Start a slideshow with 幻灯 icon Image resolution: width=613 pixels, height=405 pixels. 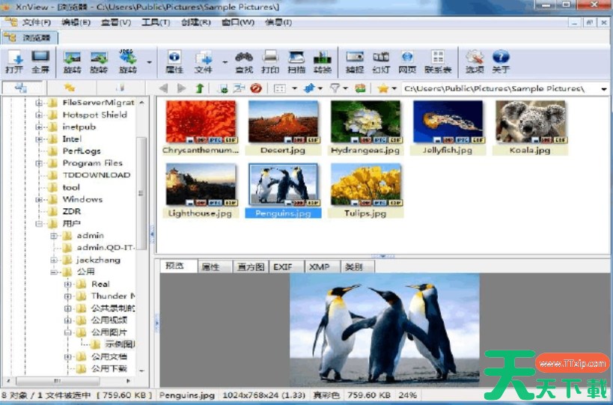[381, 61]
